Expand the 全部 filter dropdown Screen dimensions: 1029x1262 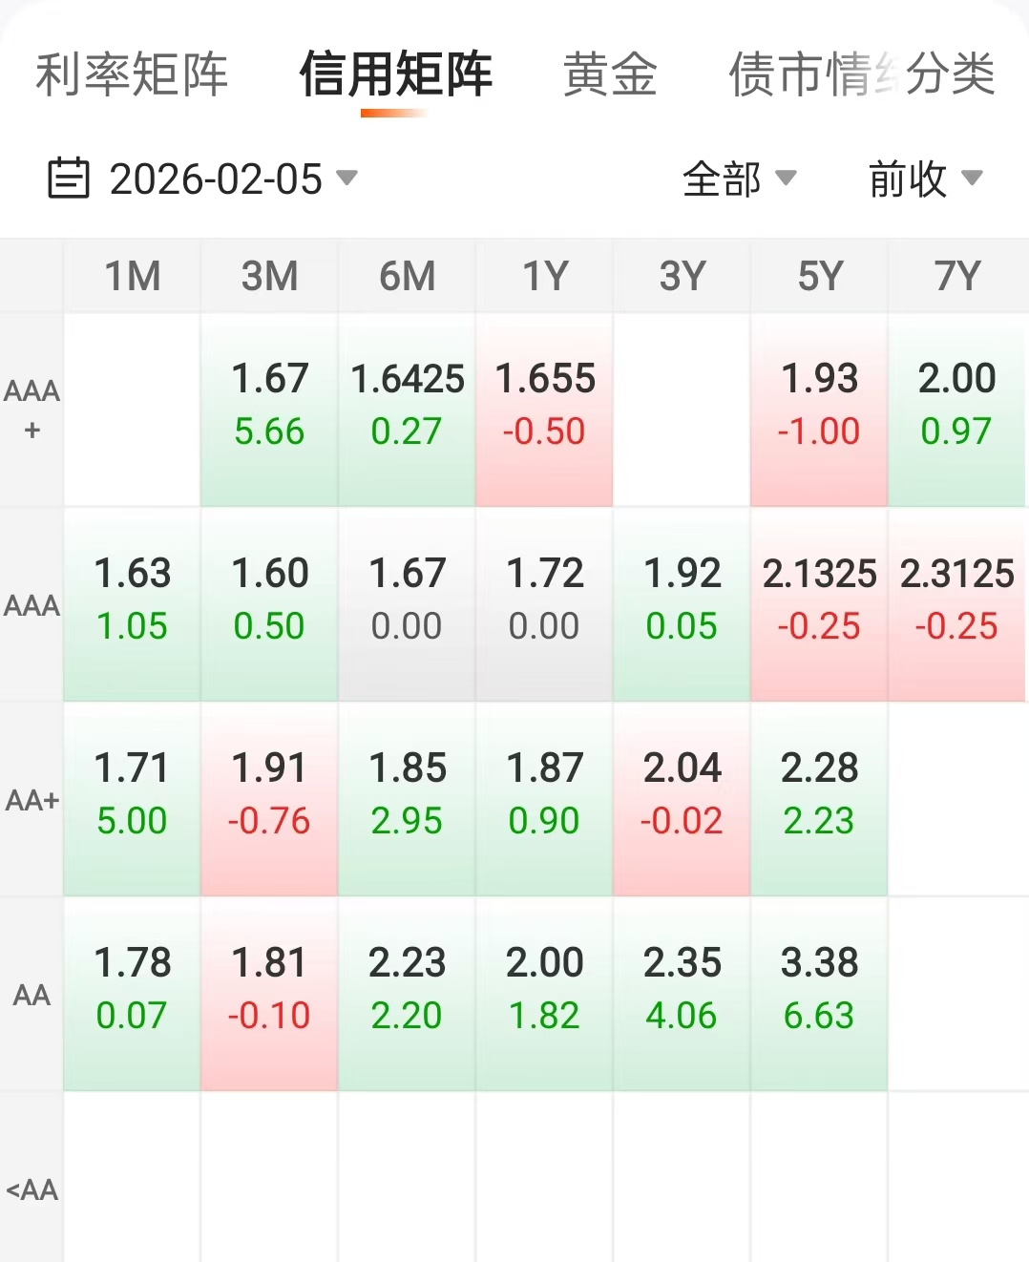click(x=739, y=179)
